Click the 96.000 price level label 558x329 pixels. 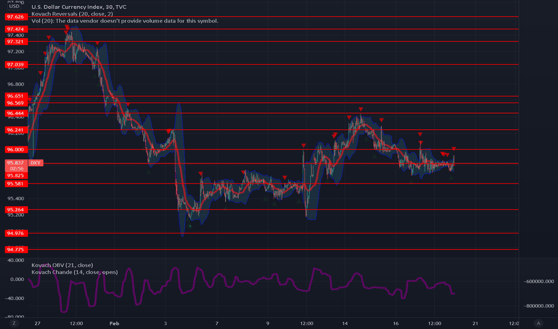(16, 150)
